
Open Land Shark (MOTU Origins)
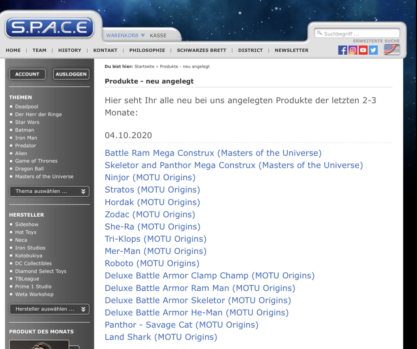point(161,337)
